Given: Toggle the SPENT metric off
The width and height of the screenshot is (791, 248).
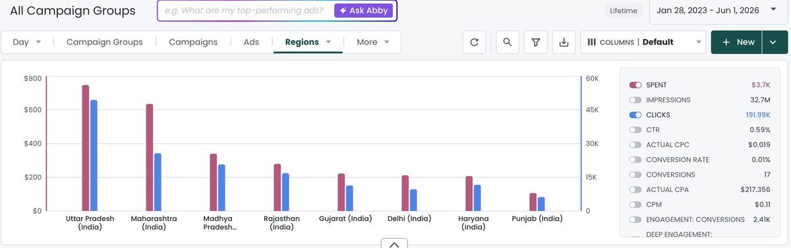Looking at the screenshot, I should [x=635, y=85].
